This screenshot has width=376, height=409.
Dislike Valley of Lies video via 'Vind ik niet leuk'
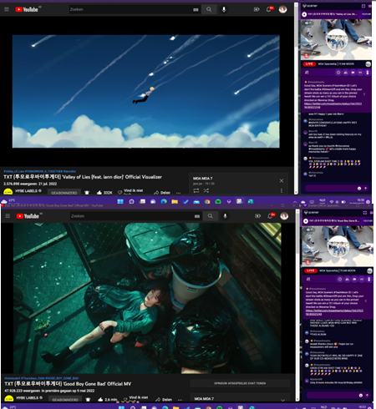pyautogui.click(x=130, y=192)
